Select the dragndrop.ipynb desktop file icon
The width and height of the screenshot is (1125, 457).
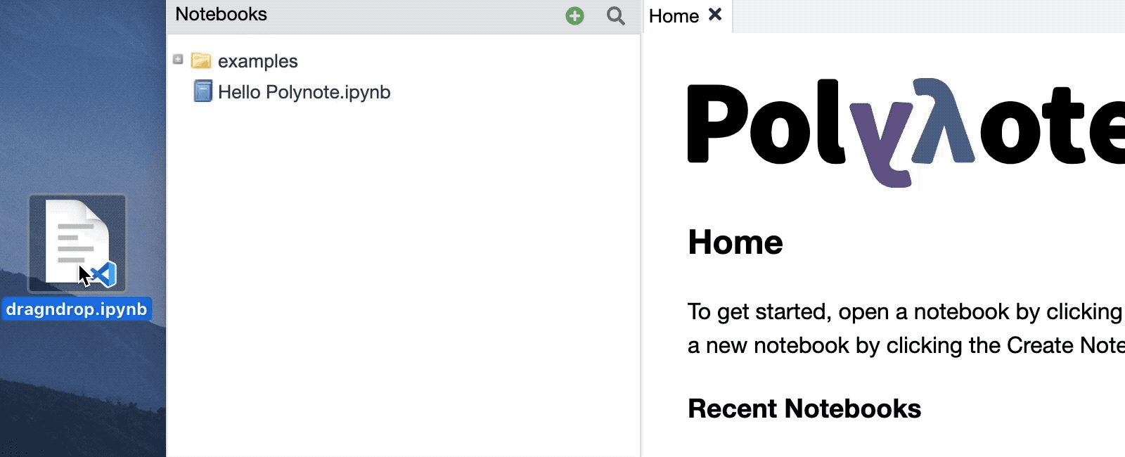click(77, 243)
